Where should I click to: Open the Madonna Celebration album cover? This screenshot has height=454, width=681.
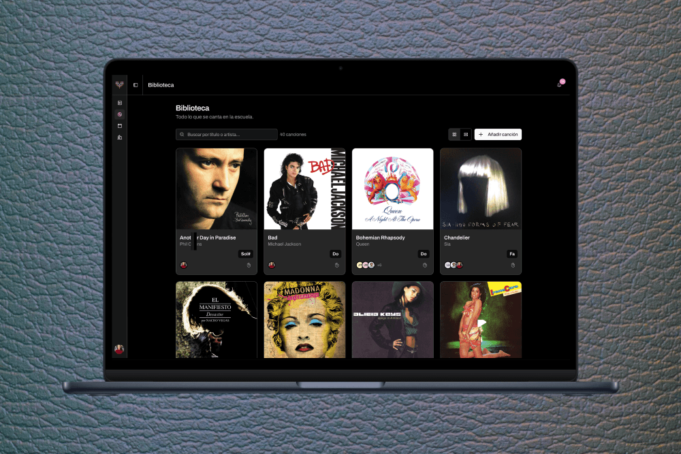click(x=305, y=320)
